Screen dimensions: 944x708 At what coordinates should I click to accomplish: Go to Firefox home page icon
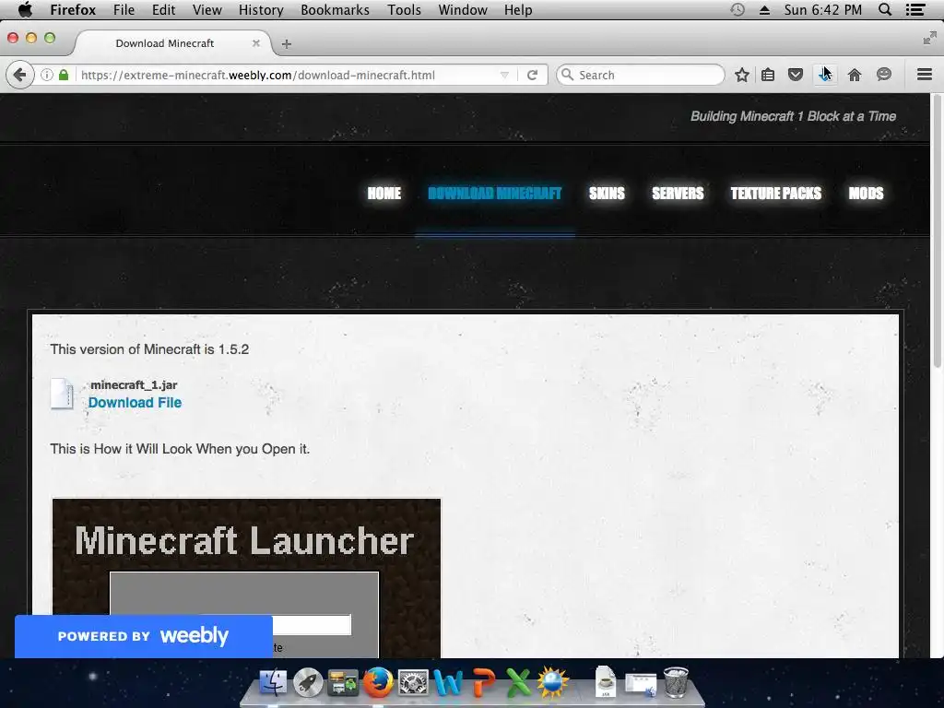855,76
